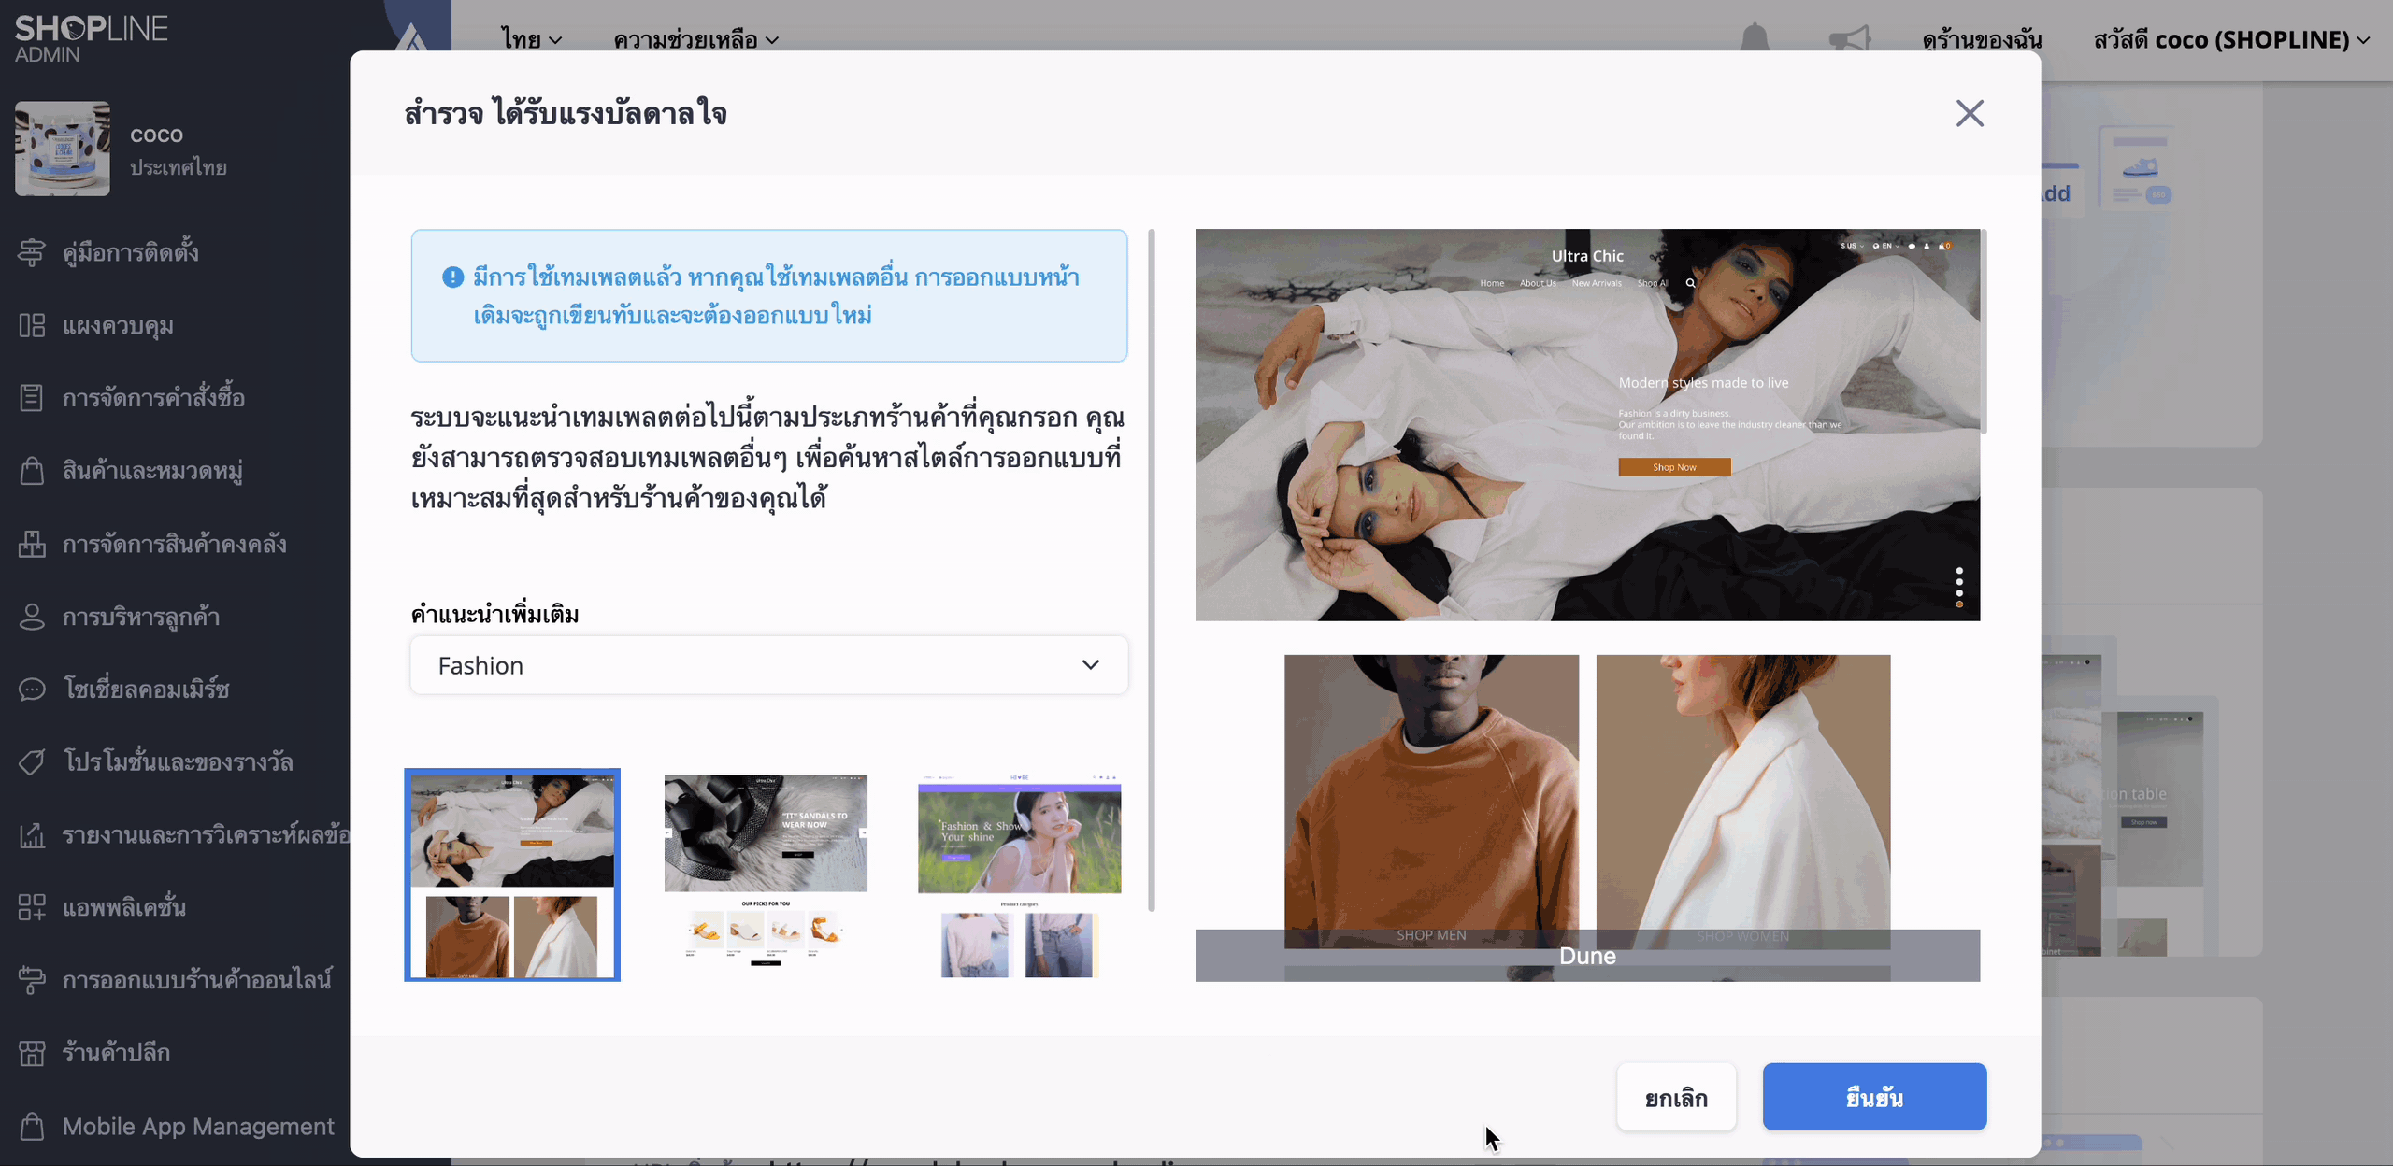This screenshot has width=2393, height=1166.
Task: Click the blue info alert icon
Action: [x=452, y=277]
